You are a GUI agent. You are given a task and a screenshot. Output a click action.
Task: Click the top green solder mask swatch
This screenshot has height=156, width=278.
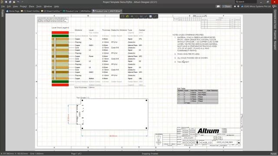click(60, 36)
